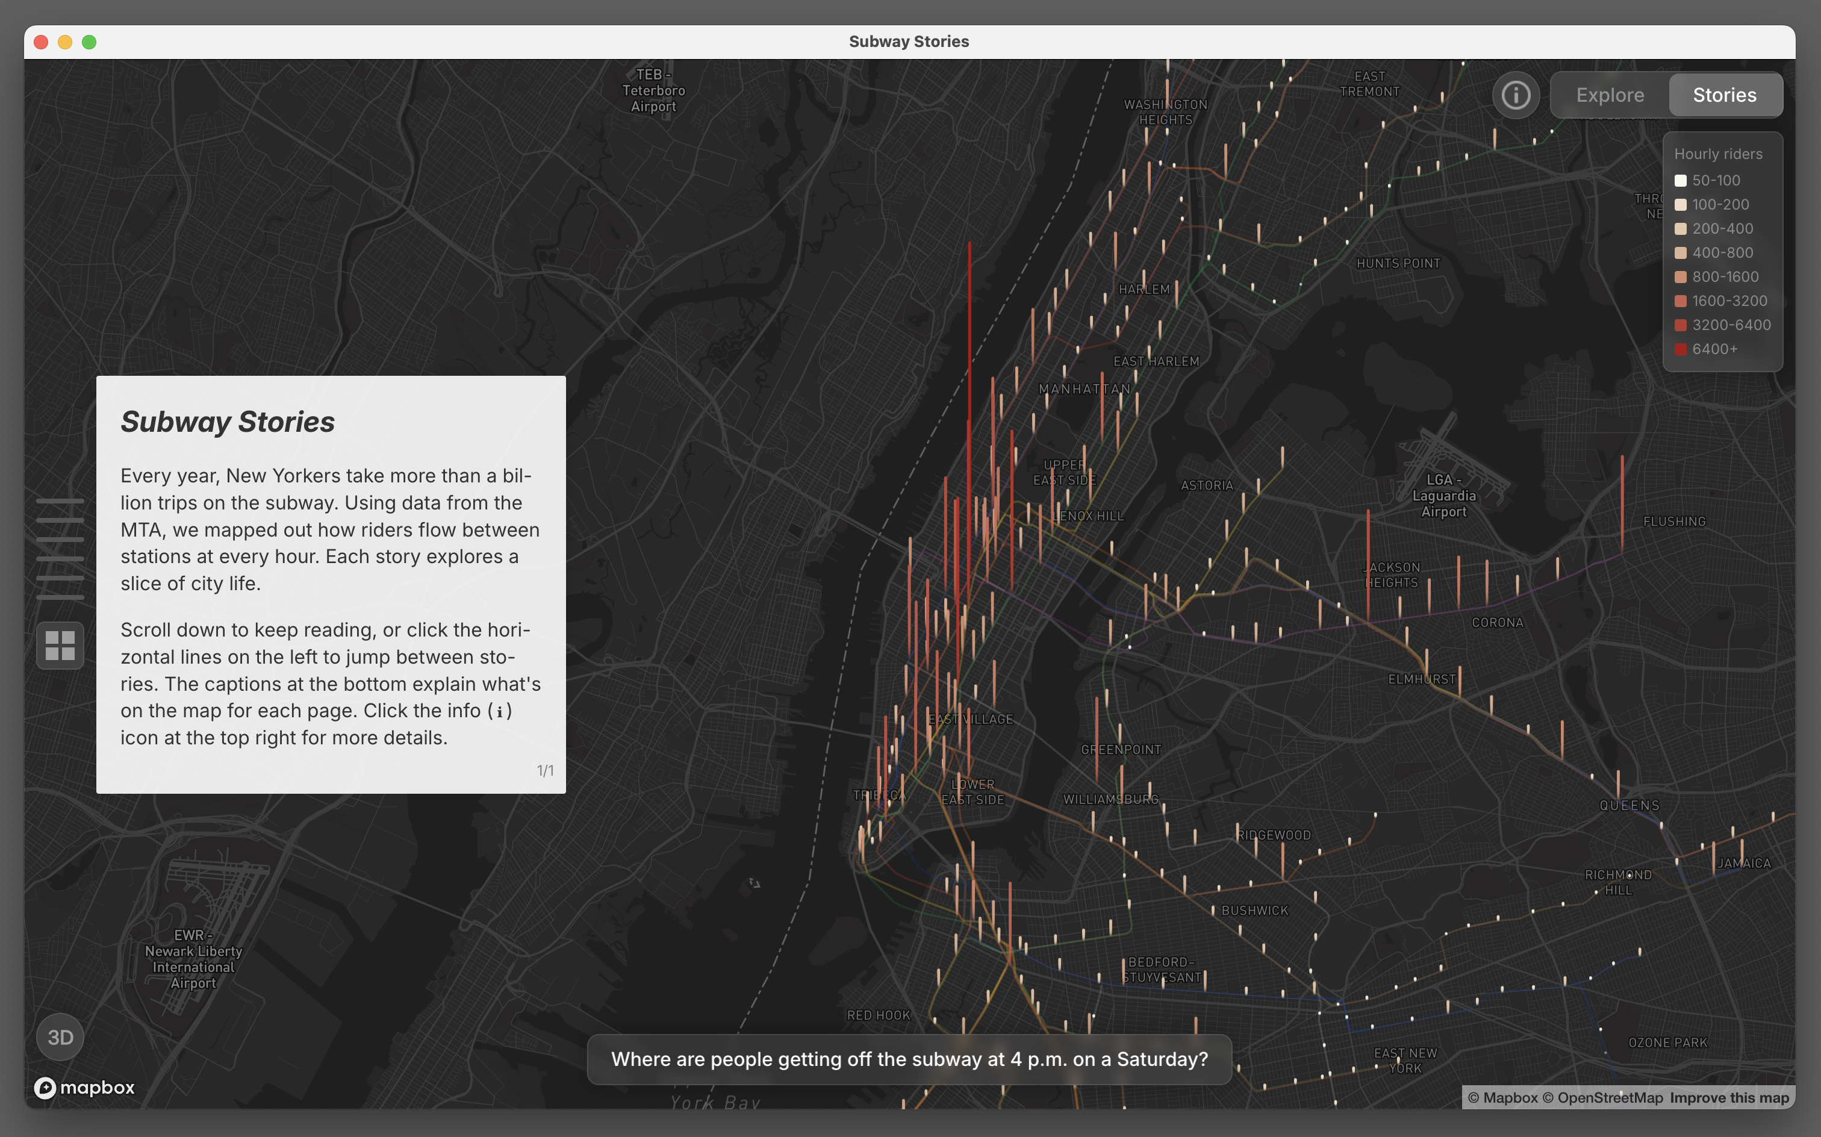Click the 50-100 riders white swatch

tap(1681, 181)
